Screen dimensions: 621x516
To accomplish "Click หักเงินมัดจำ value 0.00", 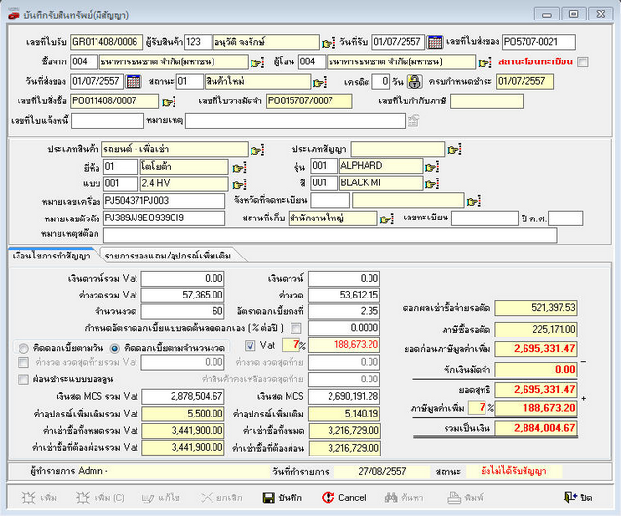I will pos(536,370).
